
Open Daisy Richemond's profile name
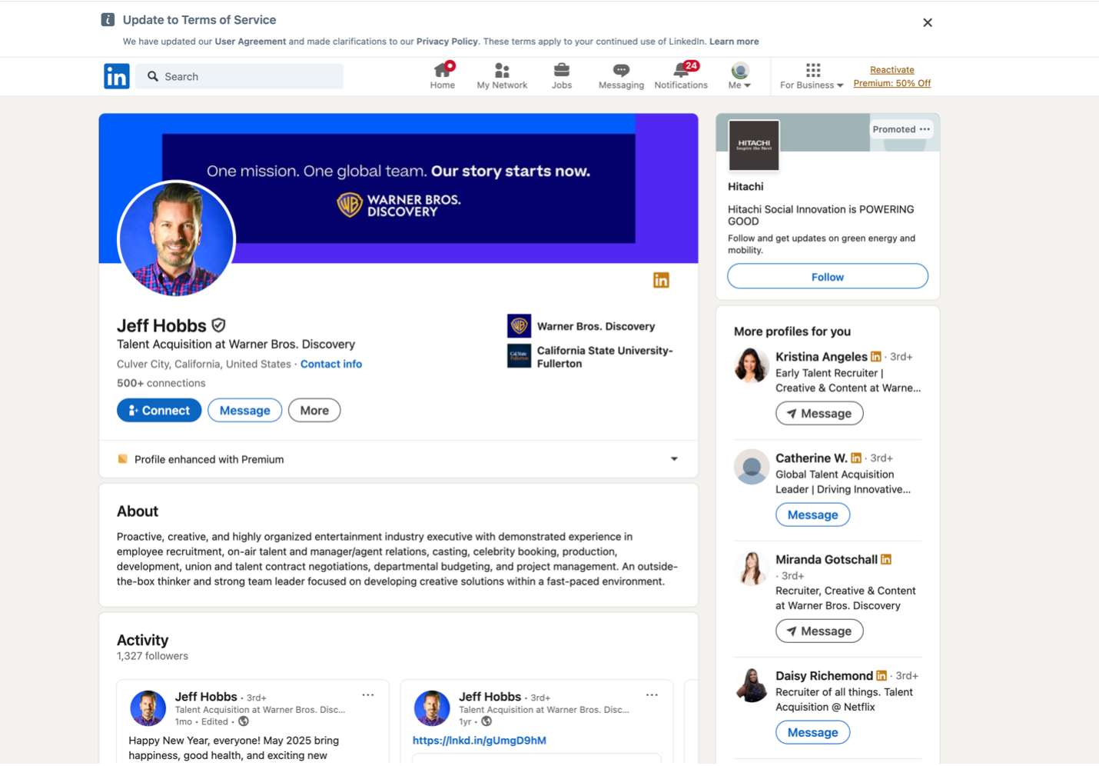(x=824, y=675)
